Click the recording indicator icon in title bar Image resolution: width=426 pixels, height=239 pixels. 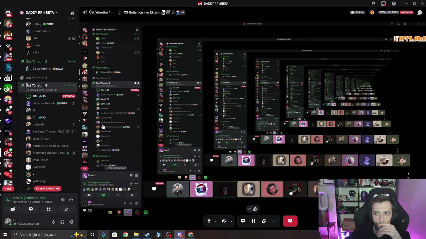tap(384, 4)
